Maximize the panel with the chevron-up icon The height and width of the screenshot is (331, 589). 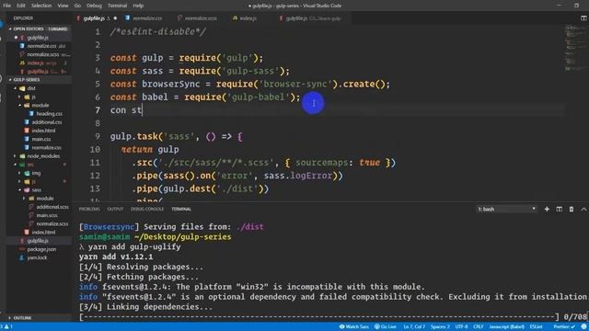(x=583, y=209)
